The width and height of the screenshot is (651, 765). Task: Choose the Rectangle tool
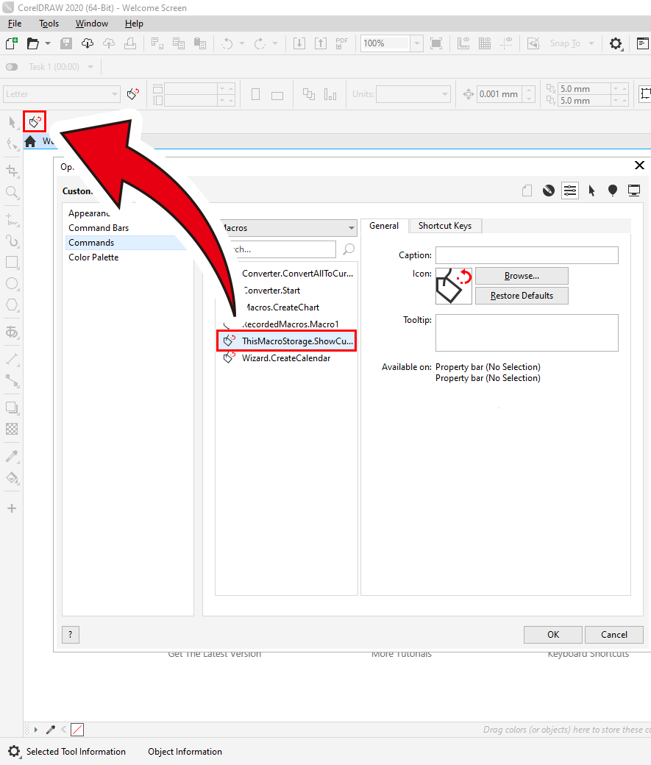click(x=12, y=262)
